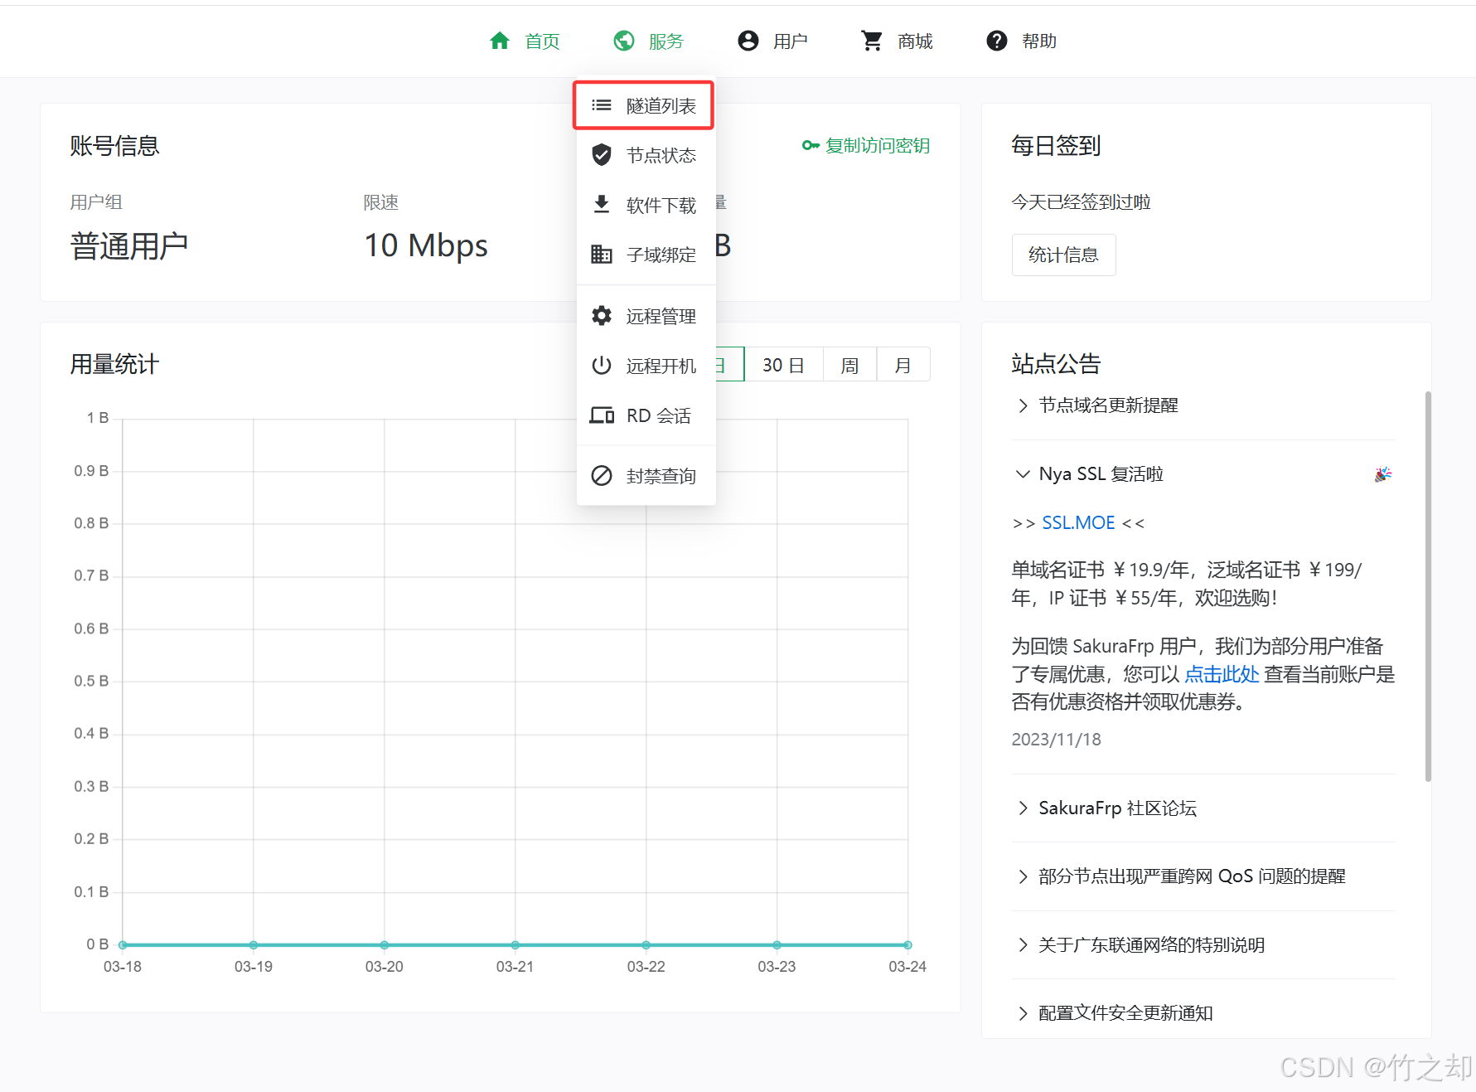1476x1092 pixels.
Task: Expand the SakuraFrp 社区论坛 announcement
Action: point(1117,808)
